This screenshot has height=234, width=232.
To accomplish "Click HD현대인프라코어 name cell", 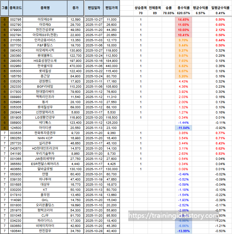I will coord(45,149).
